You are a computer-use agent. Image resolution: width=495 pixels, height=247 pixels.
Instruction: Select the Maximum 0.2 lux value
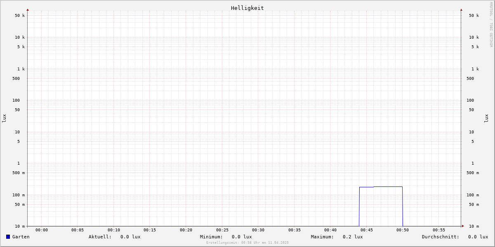pyautogui.click(x=353, y=237)
